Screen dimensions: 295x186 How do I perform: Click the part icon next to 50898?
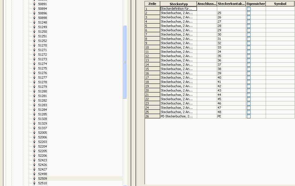(x=34, y=18)
